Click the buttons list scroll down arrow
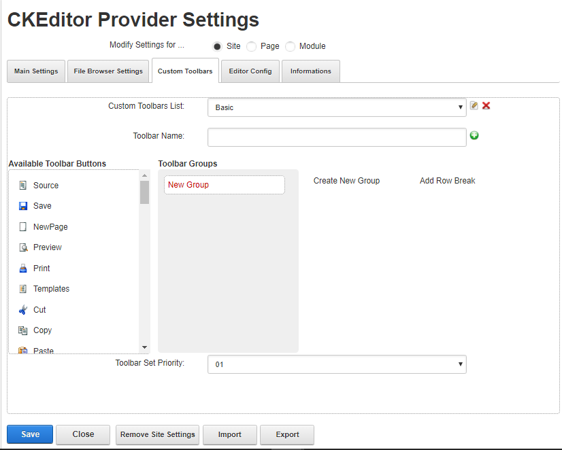This screenshot has height=450, width=562. coord(144,347)
